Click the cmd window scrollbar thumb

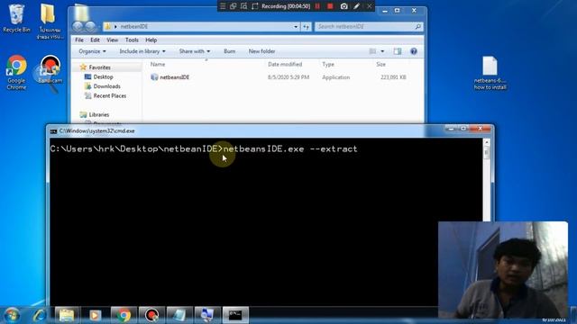487,152
